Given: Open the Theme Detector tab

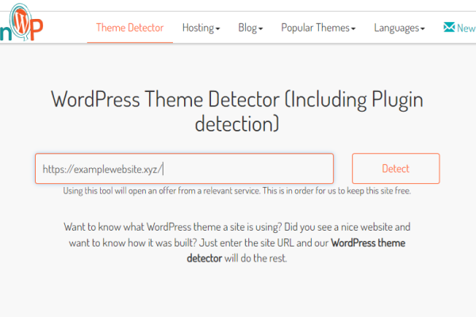Looking at the screenshot, I should 129,28.
